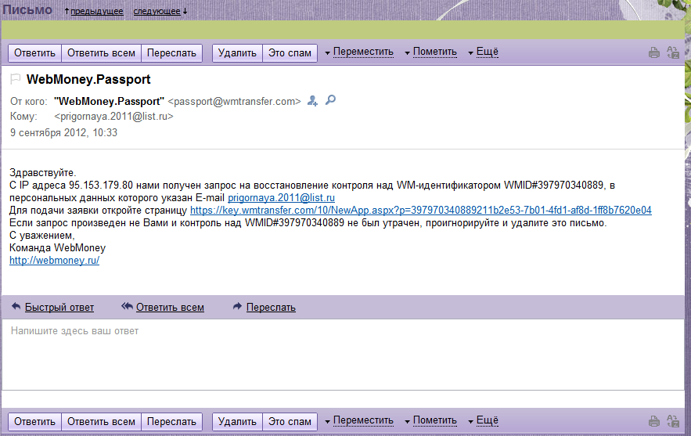Click top Переслать button
The height and width of the screenshot is (436, 691).
pos(171,53)
